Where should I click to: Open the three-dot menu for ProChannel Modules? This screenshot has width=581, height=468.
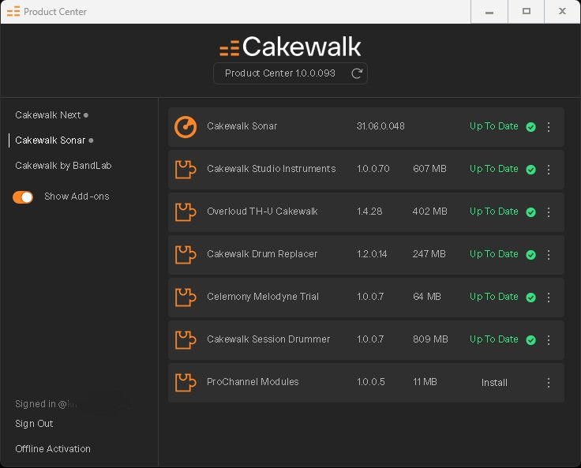click(549, 383)
